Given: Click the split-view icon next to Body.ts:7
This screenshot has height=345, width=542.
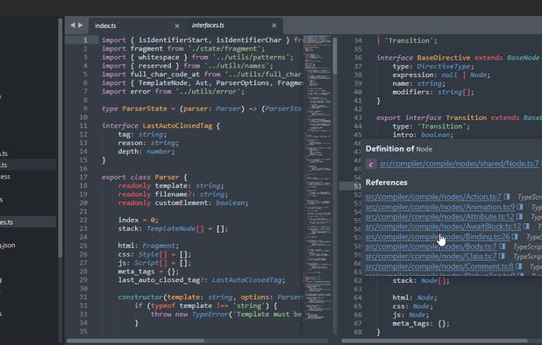Looking at the screenshot, I should pos(503,246).
